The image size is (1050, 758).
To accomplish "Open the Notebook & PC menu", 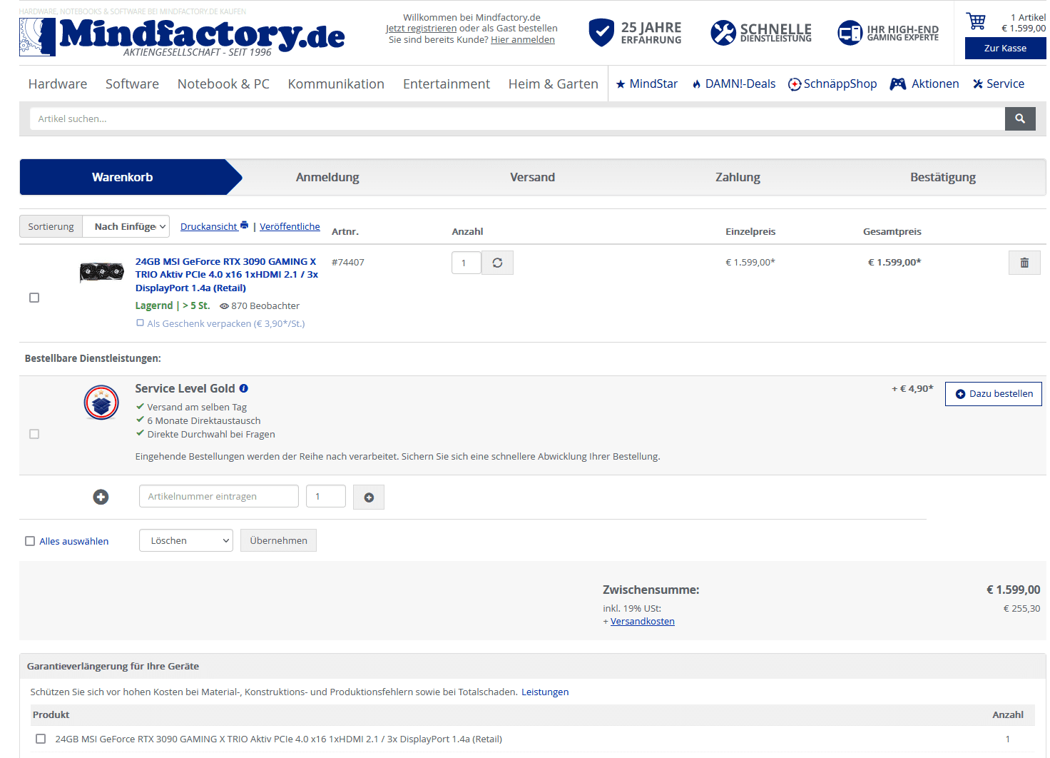I will 223,84.
